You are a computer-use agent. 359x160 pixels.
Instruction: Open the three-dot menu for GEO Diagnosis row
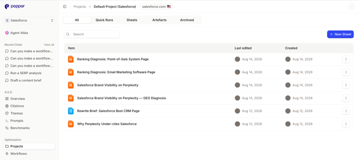coord(346,98)
